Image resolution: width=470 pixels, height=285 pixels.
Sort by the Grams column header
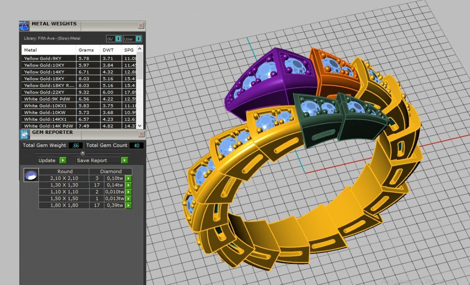(86, 50)
